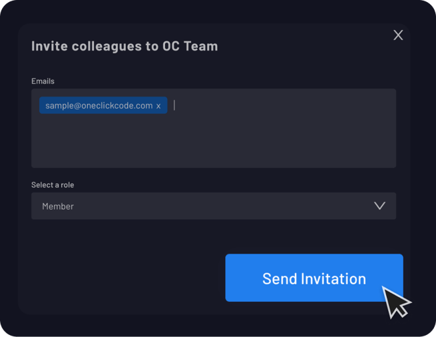Remove the sample@oneclickcode.com email chip
This screenshot has width=436, height=337.
point(158,106)
